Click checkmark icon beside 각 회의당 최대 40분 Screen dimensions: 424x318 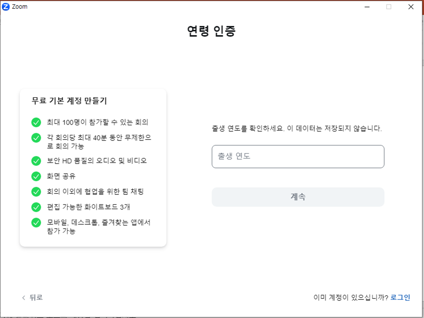(36, 138)
